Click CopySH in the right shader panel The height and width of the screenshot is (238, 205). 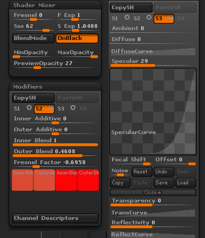pyautogui.click(x=131, y=8)
